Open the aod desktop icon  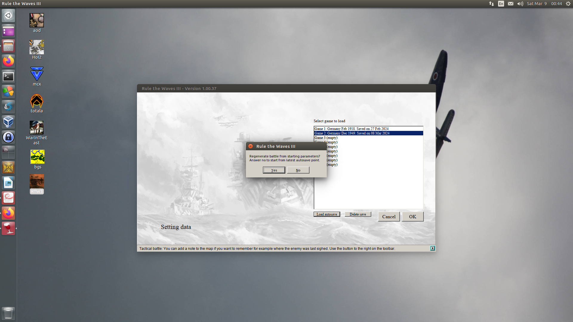point(37,23)
